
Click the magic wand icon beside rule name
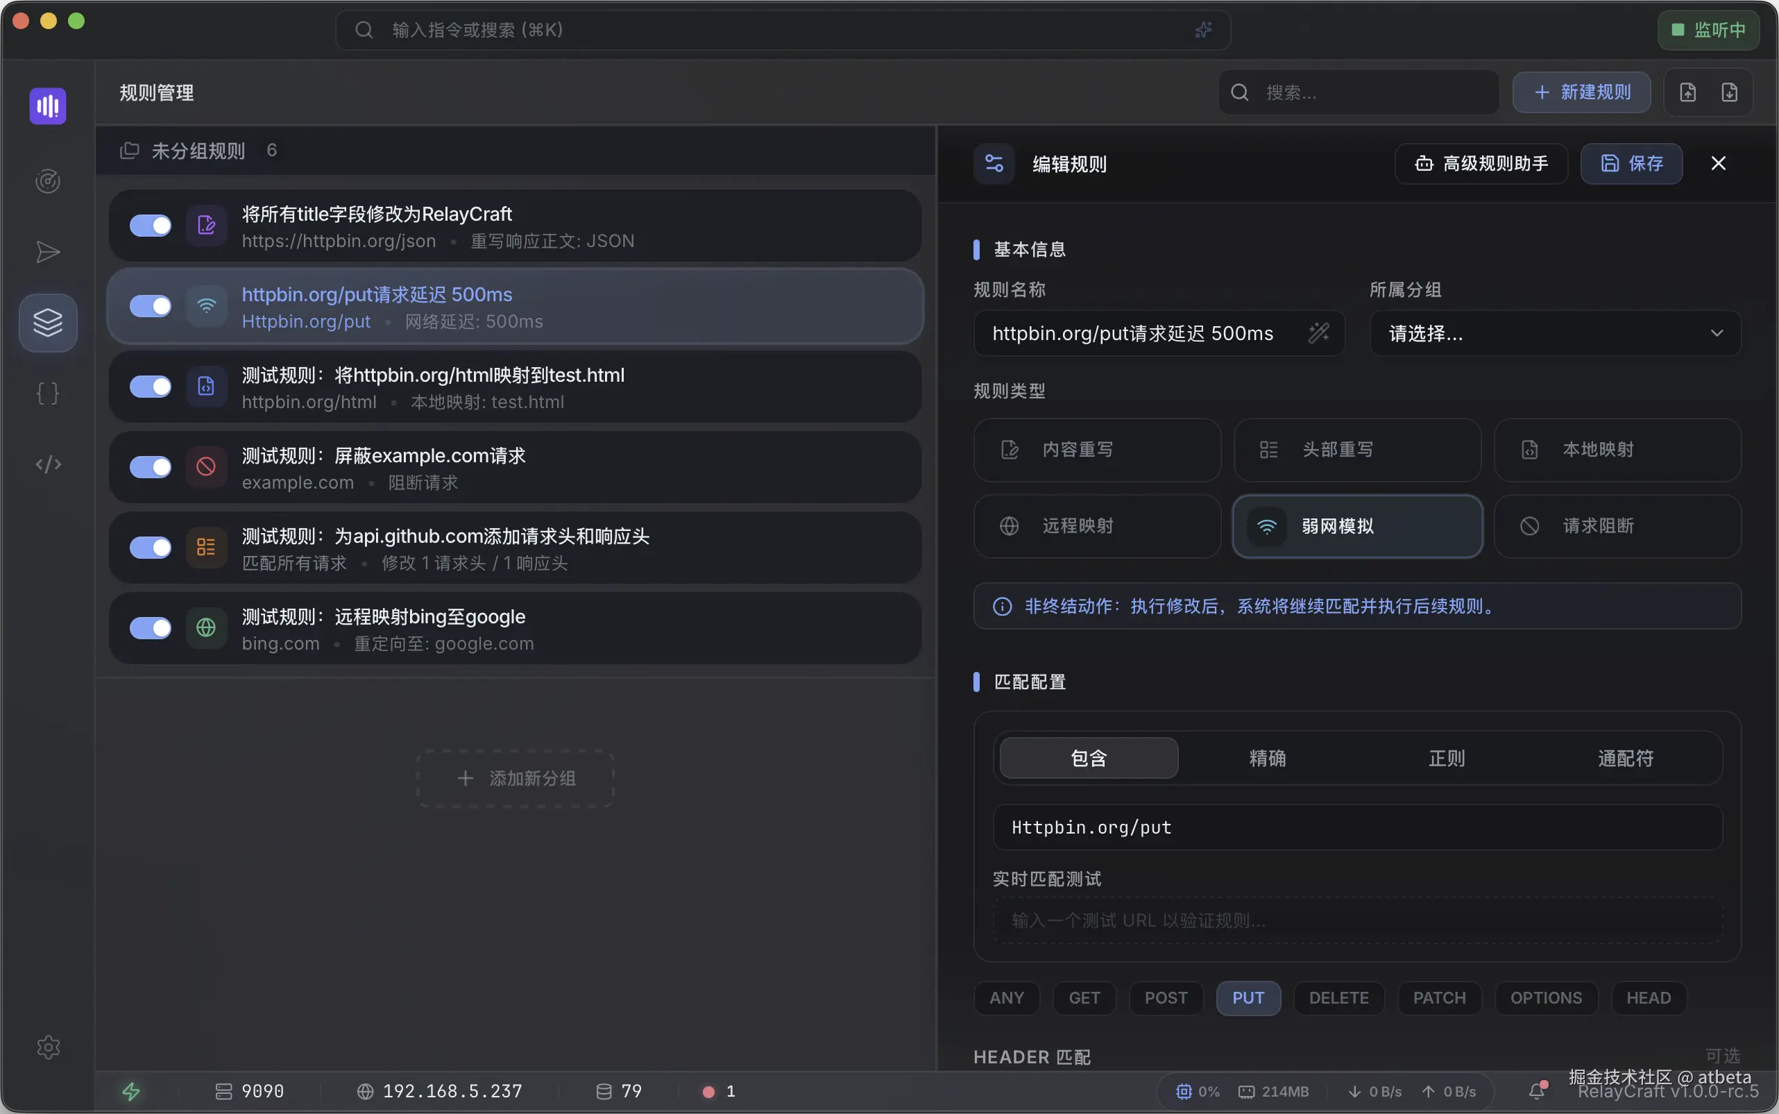[1319, 333]
